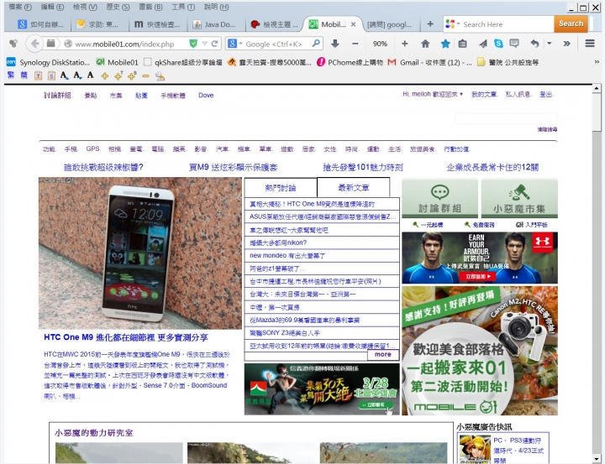The width and height of the screenshot is (605, 464).
Task: Open the 檢視 (V) menu
Action: [x=85, y=7]
